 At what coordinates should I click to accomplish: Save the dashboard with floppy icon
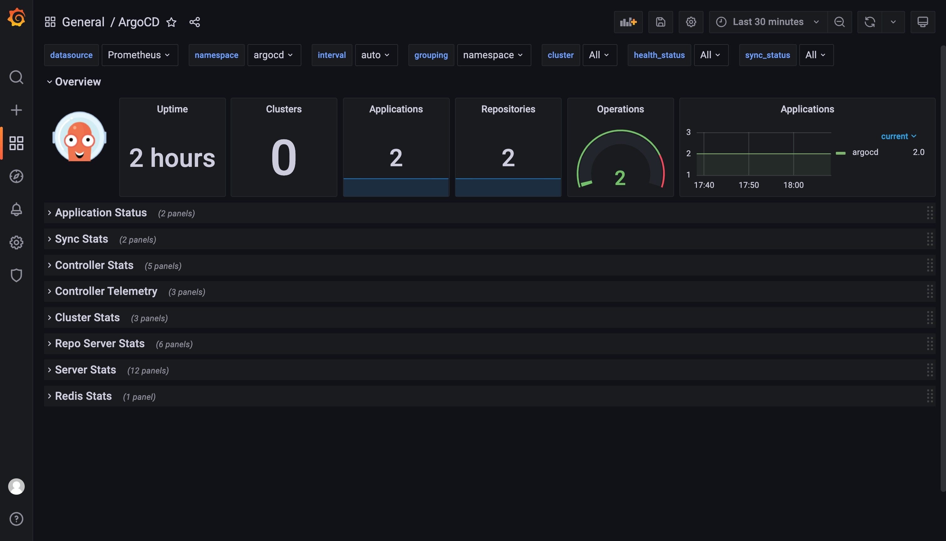(661, 22)
